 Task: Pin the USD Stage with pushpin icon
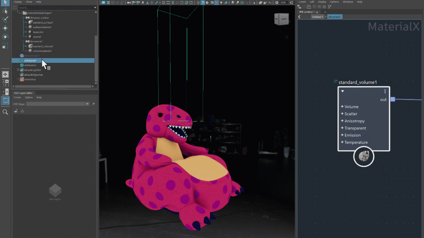tap(94, 104)
